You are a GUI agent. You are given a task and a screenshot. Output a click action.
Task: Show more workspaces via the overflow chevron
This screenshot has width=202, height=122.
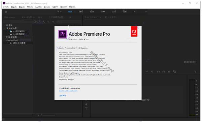(x=146, y=11)
